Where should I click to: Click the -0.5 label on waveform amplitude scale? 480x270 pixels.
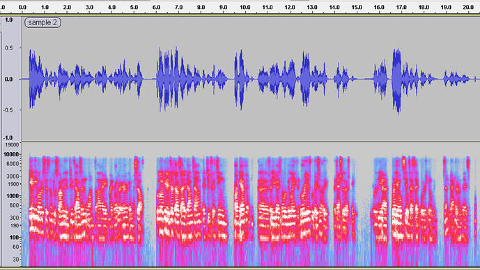point(8,110)
